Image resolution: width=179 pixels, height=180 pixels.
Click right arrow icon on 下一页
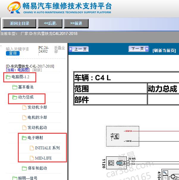tap(147, 49)
